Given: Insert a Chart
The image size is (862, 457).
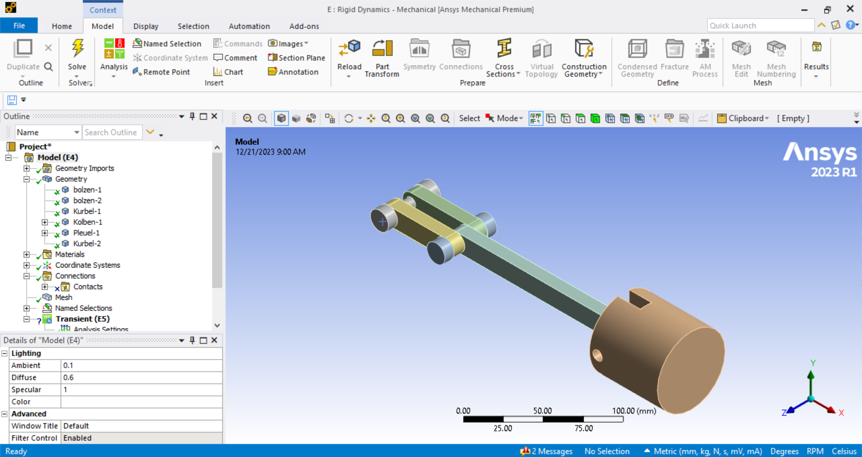Looking at the screenshot, I should pyautogui.click(x=228, y=72).
